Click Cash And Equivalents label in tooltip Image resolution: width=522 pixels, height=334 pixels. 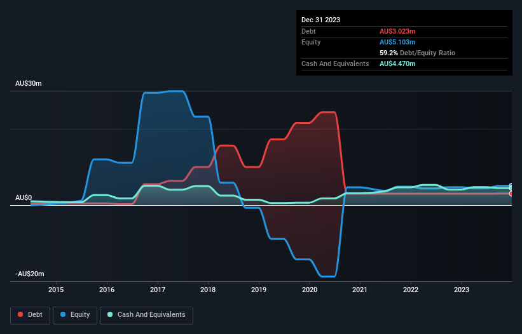(335, 63)
